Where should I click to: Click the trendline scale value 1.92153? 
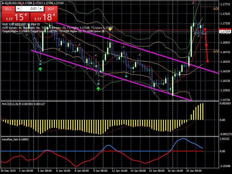tap(224, 139)
